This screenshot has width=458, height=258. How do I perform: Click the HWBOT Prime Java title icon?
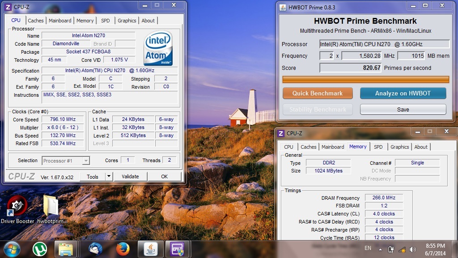click(x=283, y=8)
